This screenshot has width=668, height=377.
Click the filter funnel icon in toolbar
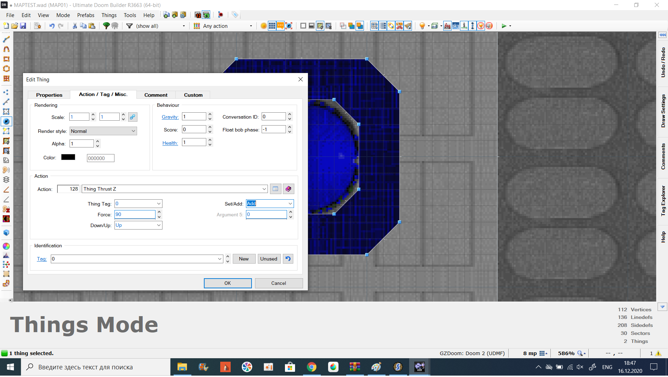pos(130,26)
